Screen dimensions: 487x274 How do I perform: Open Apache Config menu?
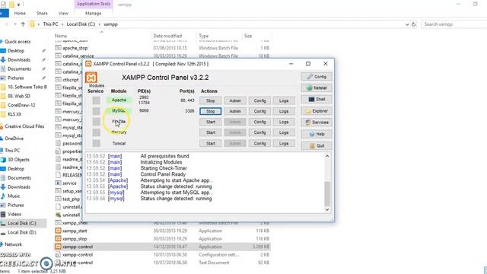(259, 100)
